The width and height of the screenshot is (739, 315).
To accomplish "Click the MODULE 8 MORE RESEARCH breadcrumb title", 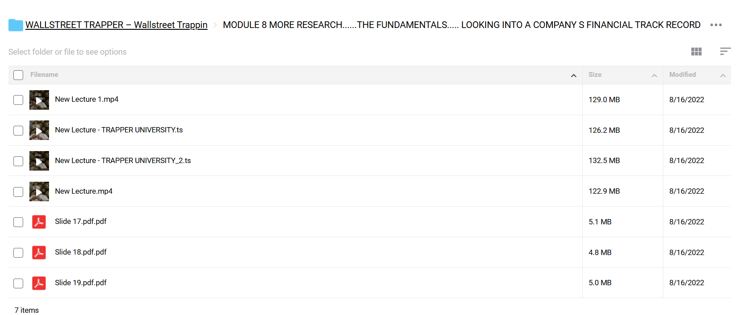I will 461,25.
